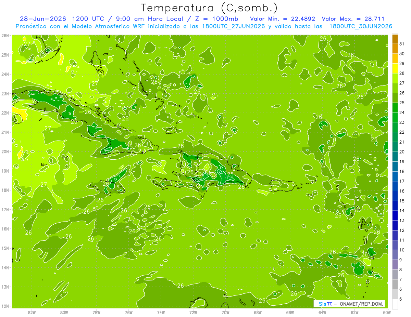Click the title "Temperatura (C,somb.)"

(x=209, y=8)
